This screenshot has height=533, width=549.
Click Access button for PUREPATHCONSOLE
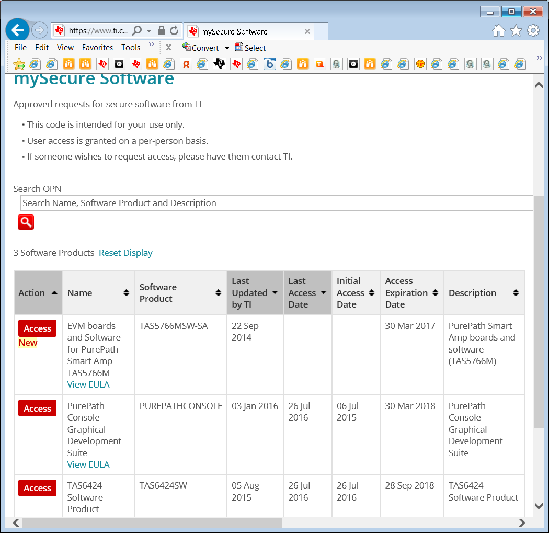tap(37, 409)
